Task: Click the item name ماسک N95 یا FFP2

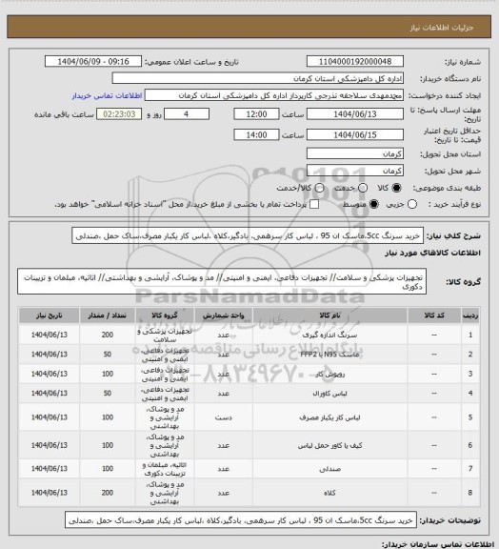Action: [x=329, y=355]
